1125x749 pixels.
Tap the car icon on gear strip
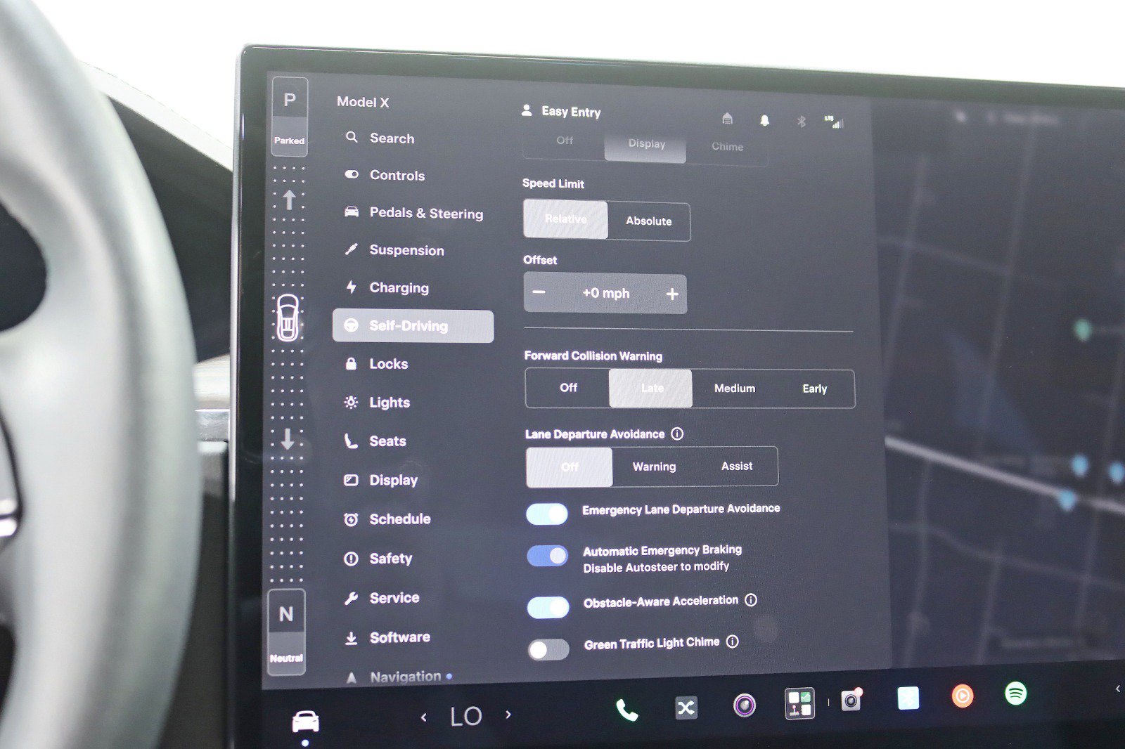tap(287, 317)
